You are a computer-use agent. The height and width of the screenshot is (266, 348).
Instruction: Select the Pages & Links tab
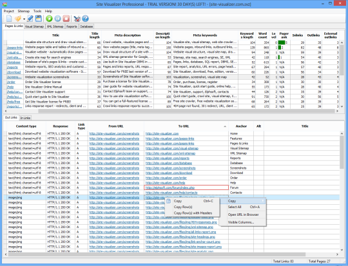14,26
